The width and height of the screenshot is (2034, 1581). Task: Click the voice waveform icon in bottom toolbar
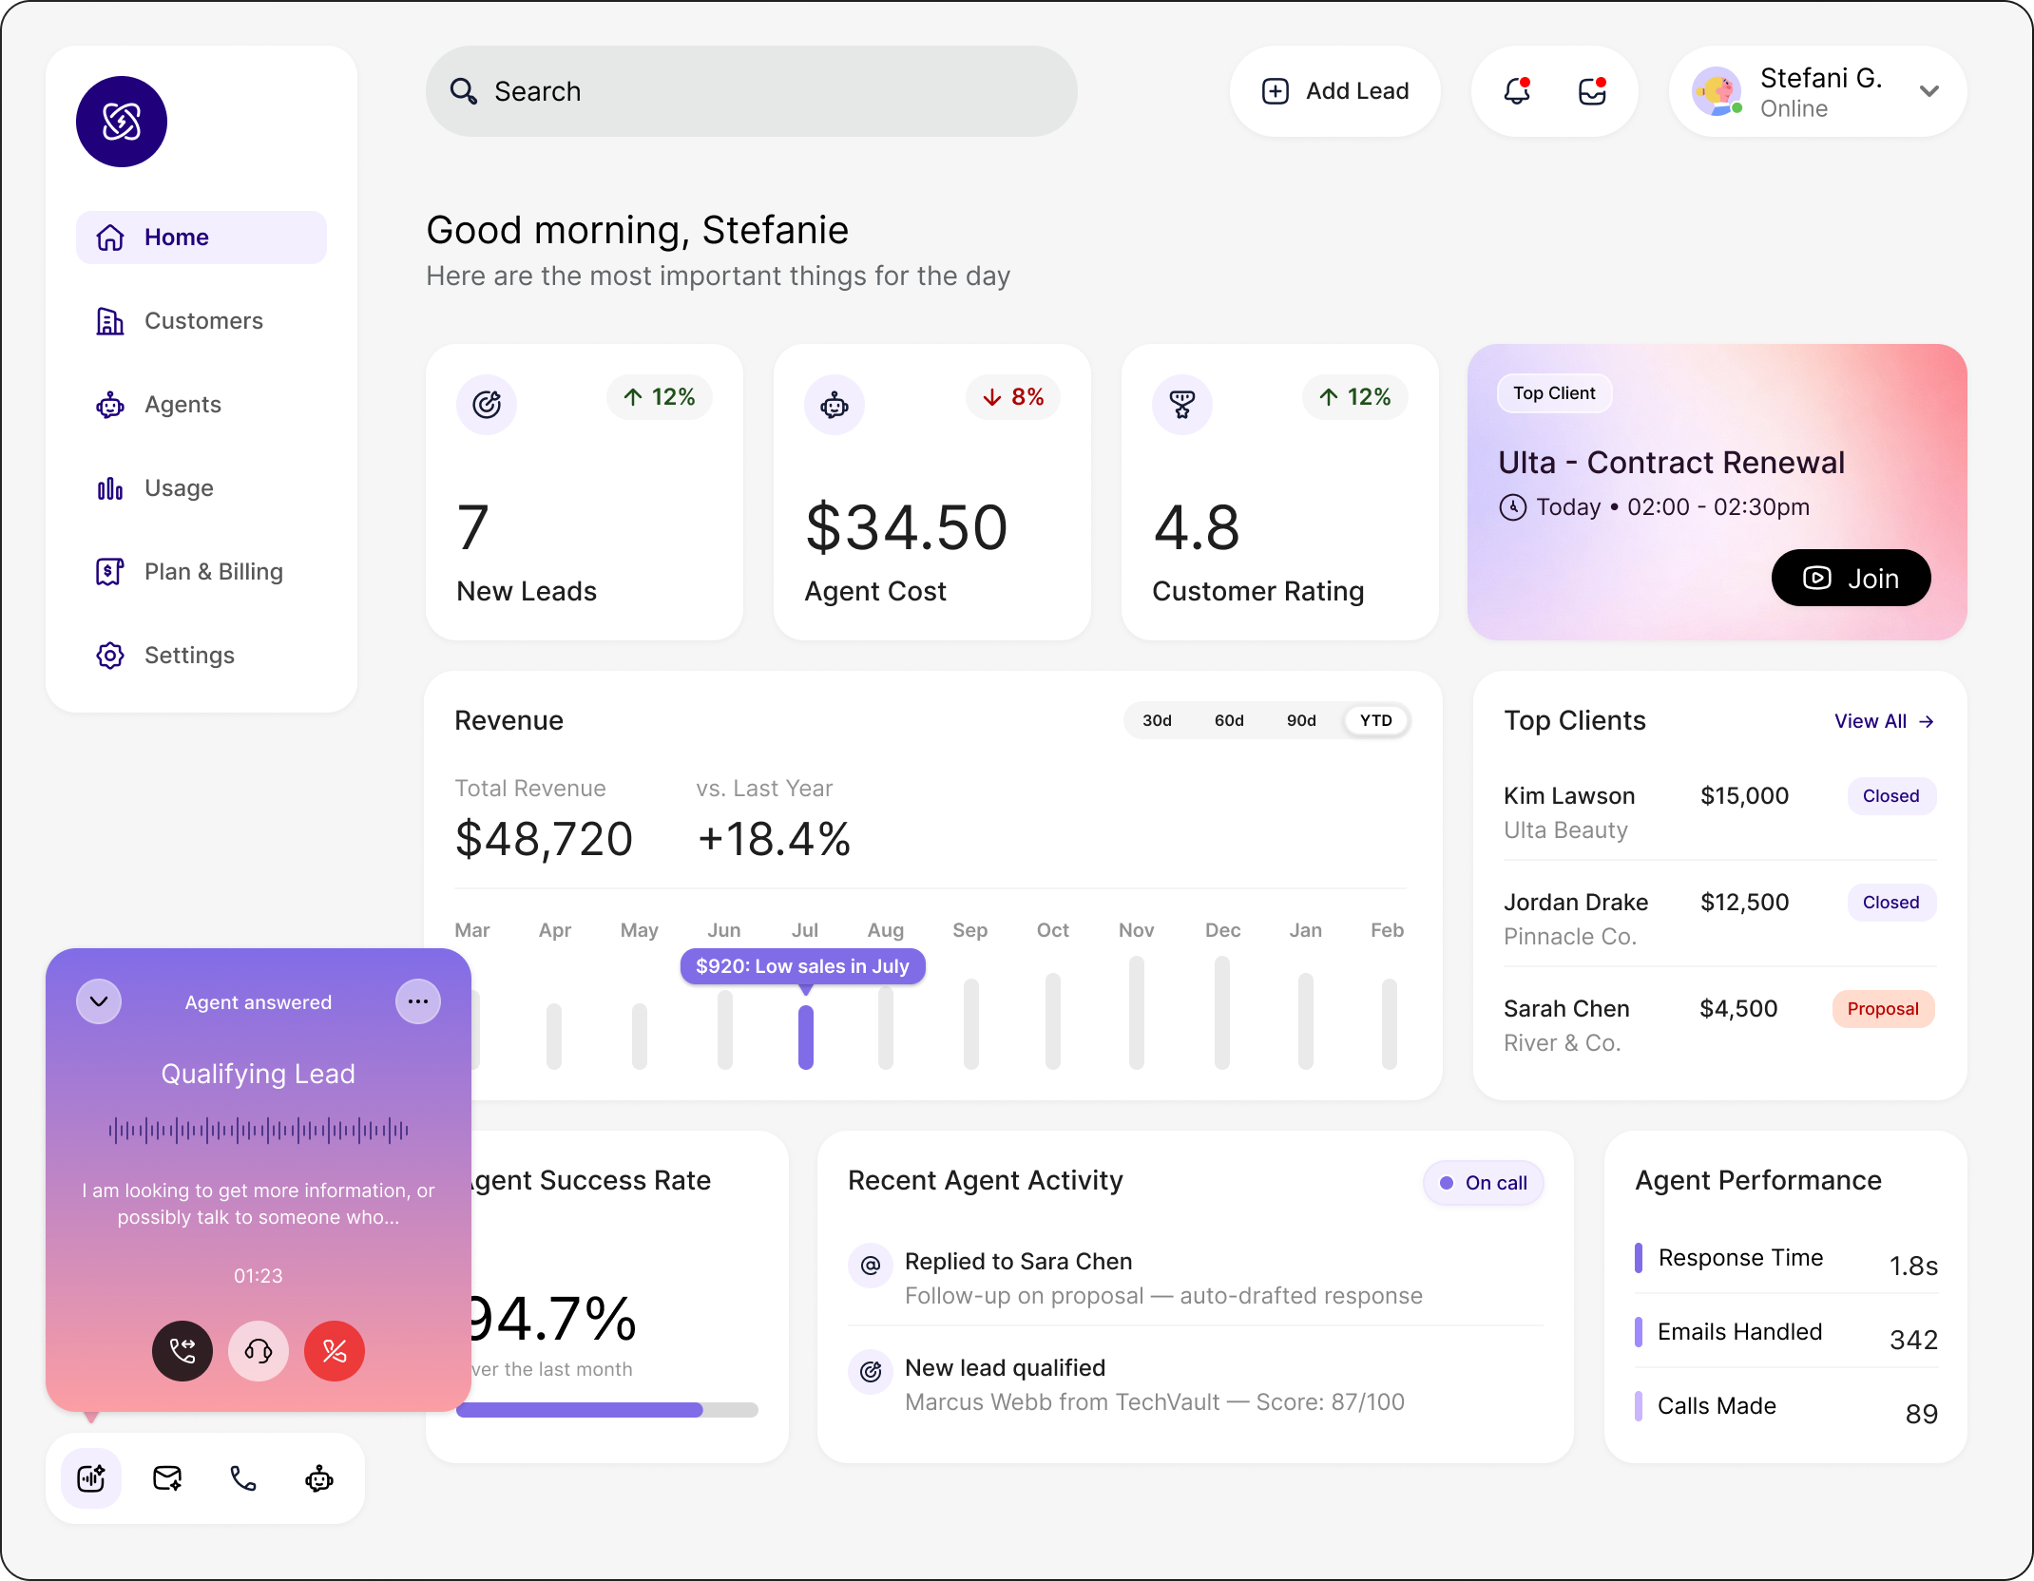[90, 1478]
